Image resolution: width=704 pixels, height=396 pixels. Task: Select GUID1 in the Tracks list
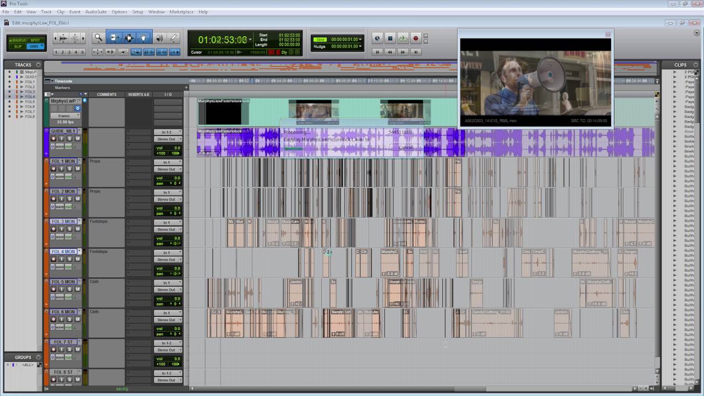[30, 77]
